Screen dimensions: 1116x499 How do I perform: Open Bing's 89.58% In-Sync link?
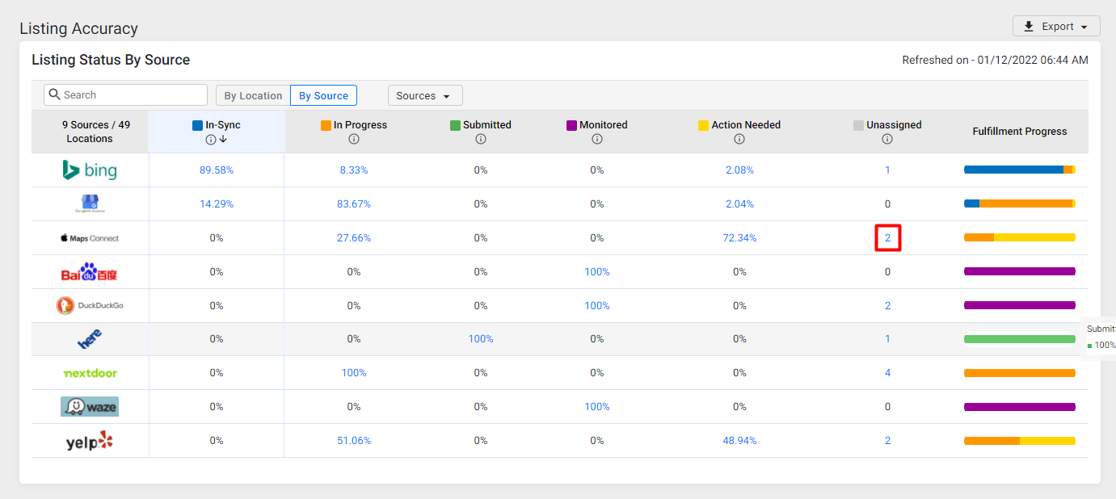[x=217, y=170]
